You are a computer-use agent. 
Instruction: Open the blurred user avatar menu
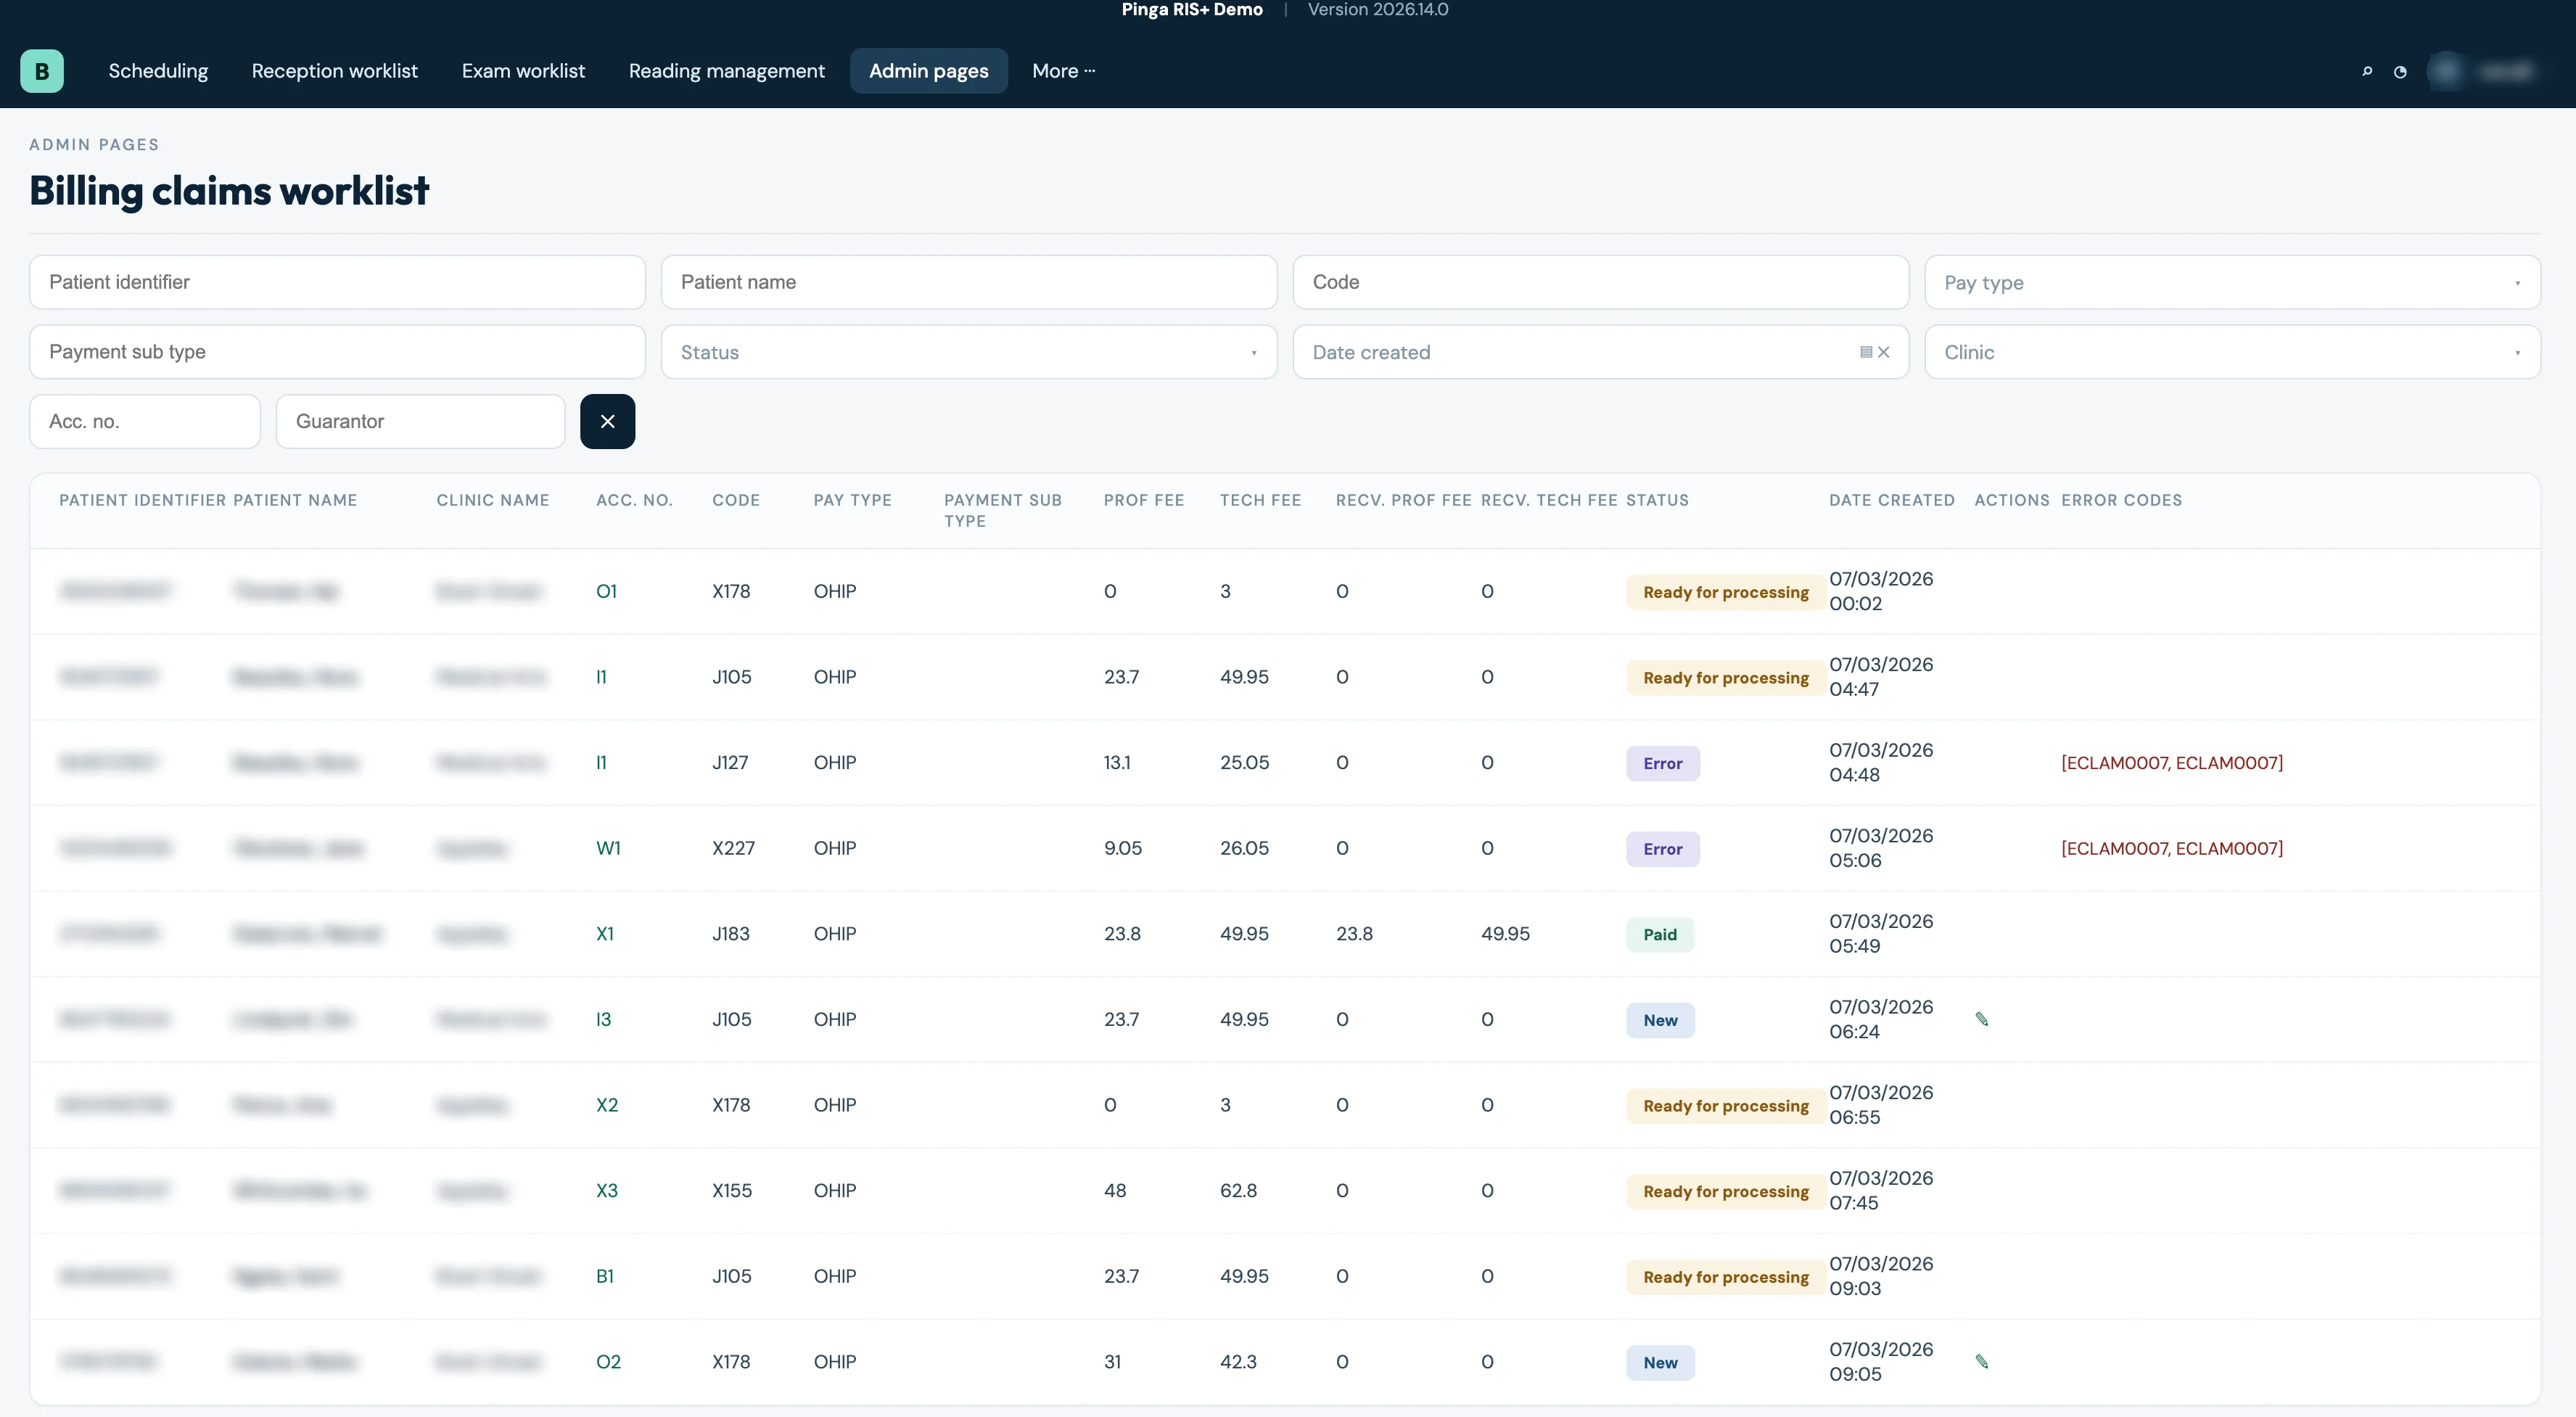coord(2487,71)
